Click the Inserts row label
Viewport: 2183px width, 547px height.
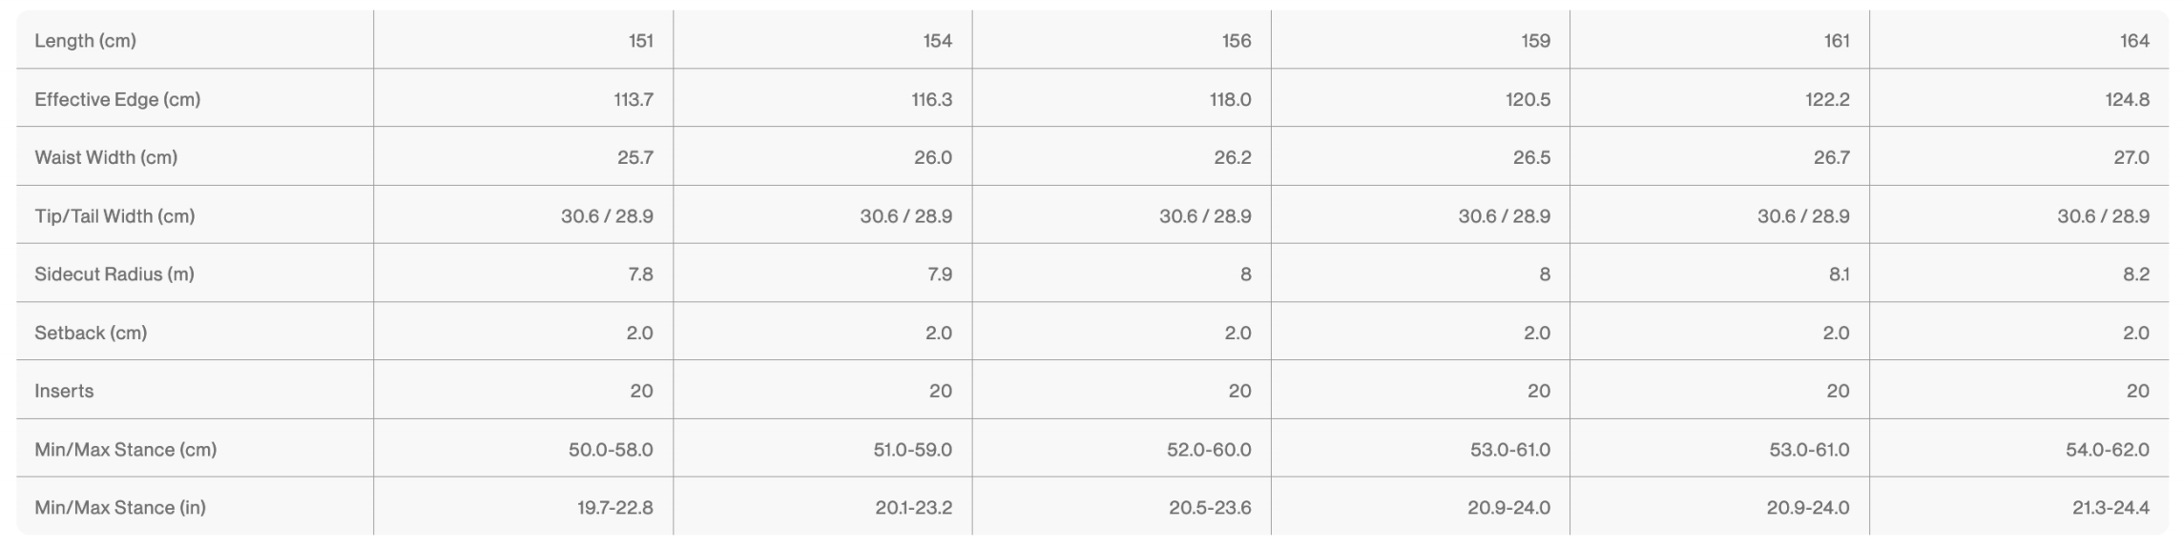(64, 391)
